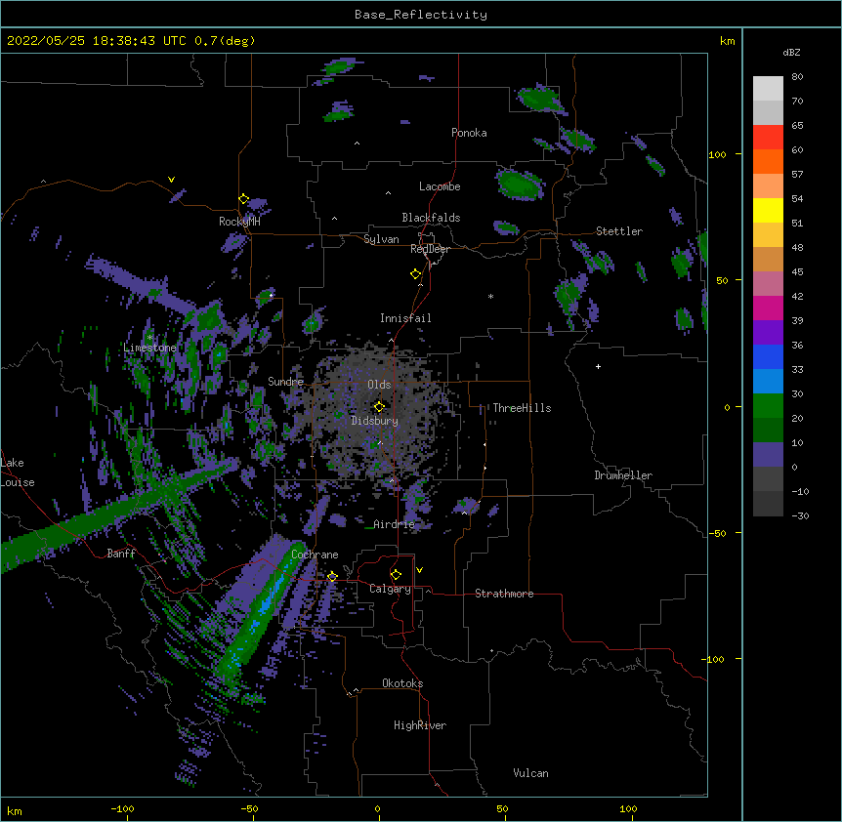Click the Banff label

[x=121, y=554]
